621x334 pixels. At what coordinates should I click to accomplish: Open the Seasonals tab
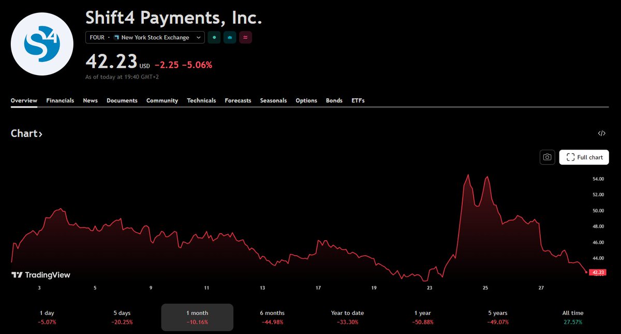click(x=273, y=100)
